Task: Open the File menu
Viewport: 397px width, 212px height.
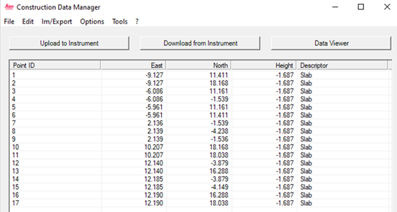Action: tap(9, 22)
